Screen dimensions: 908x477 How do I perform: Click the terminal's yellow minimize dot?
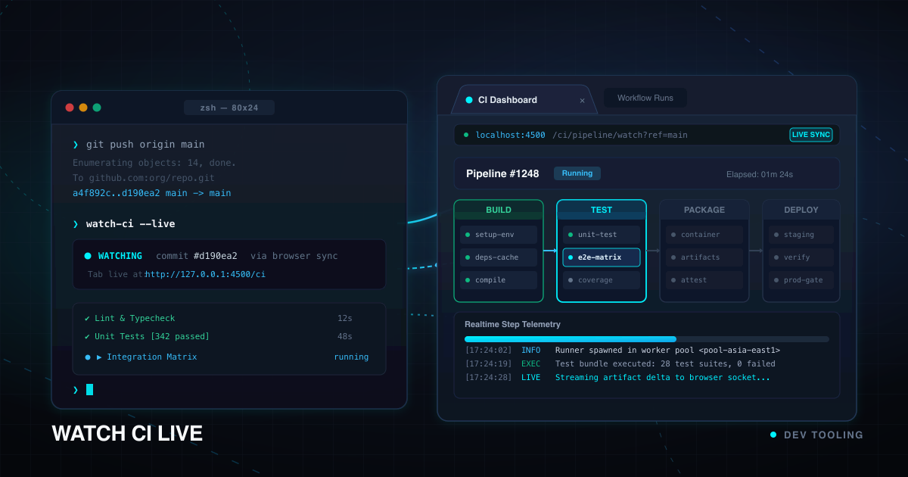pos(83,108)
